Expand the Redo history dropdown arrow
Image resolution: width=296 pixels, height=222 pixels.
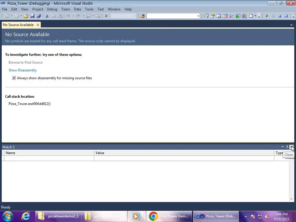[x=83, y=16]
